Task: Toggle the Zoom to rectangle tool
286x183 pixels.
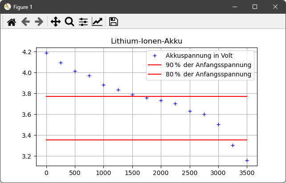Action: [x=69, y=22]
